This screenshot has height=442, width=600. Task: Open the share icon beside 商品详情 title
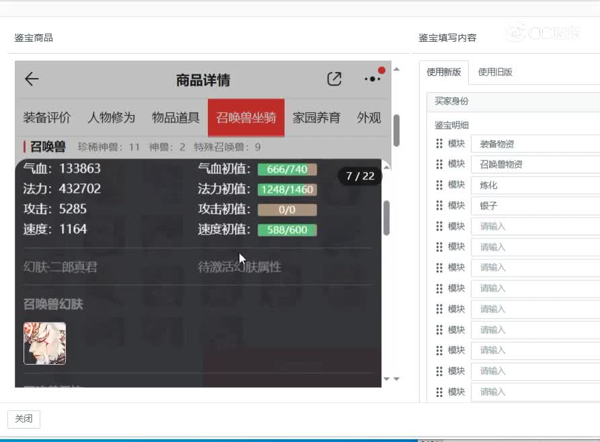click(334, 79)
